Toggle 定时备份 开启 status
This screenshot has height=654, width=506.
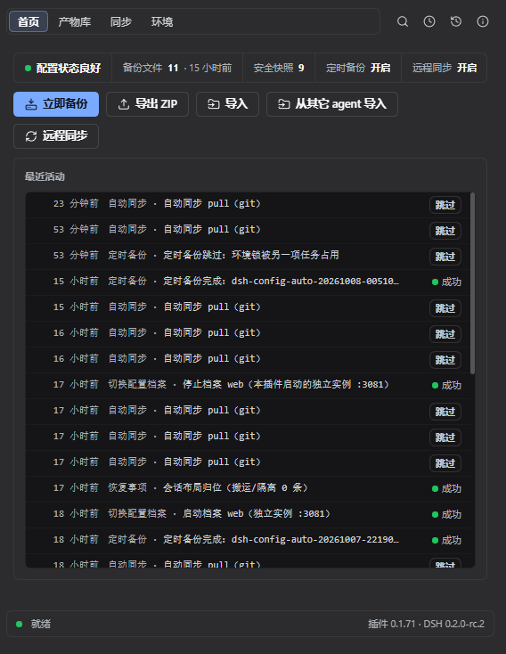pyautogui.click(x=358, y=68)
